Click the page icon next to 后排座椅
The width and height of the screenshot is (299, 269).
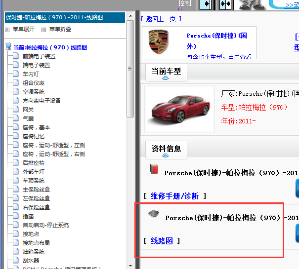16,162
